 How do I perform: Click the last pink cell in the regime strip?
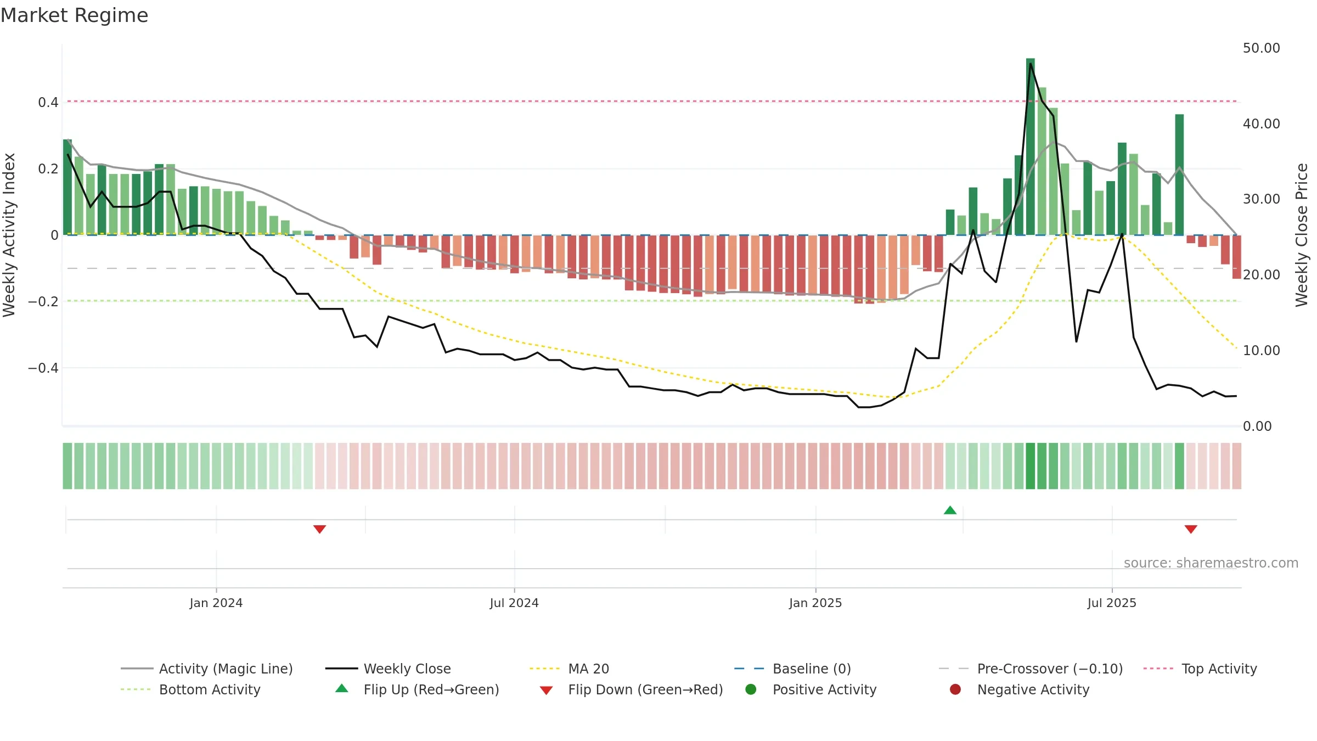click(x=1237, y=466)
